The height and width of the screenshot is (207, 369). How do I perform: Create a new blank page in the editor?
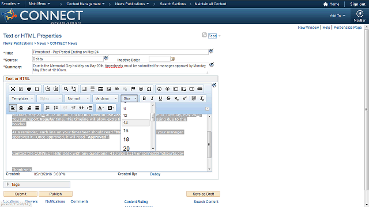(x=37, y=89)
